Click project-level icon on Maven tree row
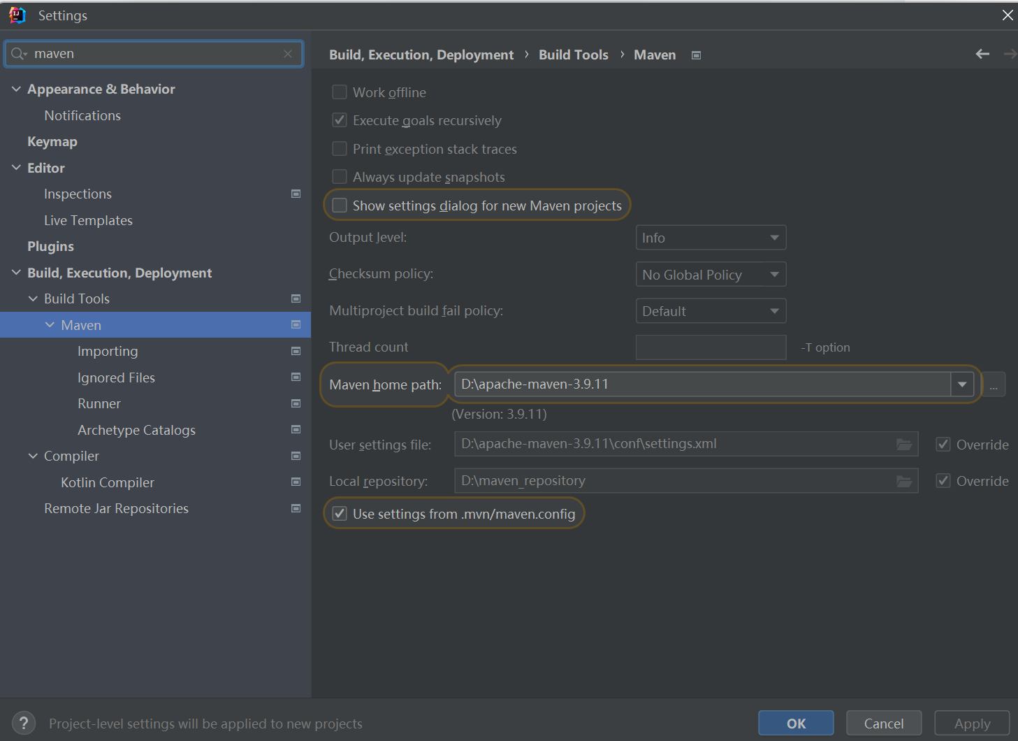The width and height of the screenshot is (1018, 741). [x=296, y=325]
